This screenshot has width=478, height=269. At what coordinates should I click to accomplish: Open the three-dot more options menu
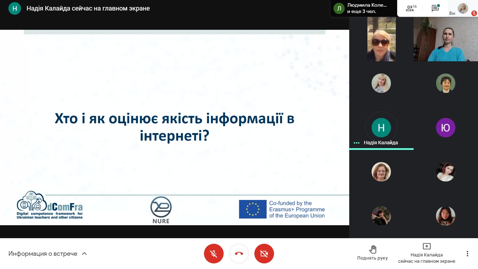tap(467, 254)
